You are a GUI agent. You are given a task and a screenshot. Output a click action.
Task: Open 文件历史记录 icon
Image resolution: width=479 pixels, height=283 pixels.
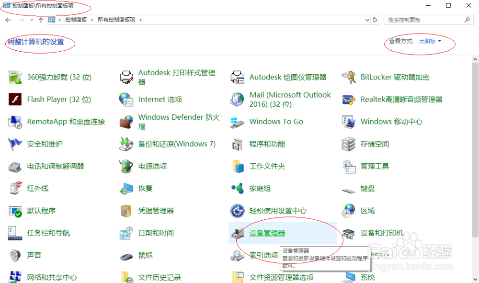pos(126,277)
